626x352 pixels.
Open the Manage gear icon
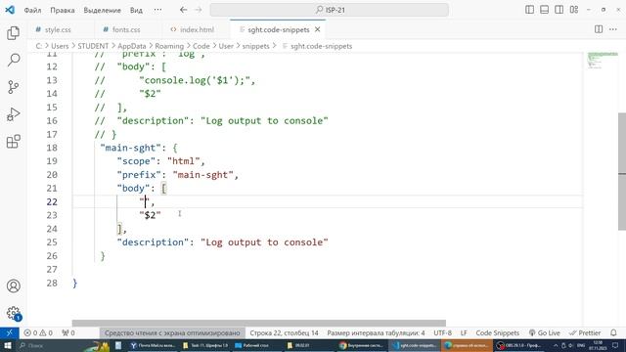tap(13, 313)
